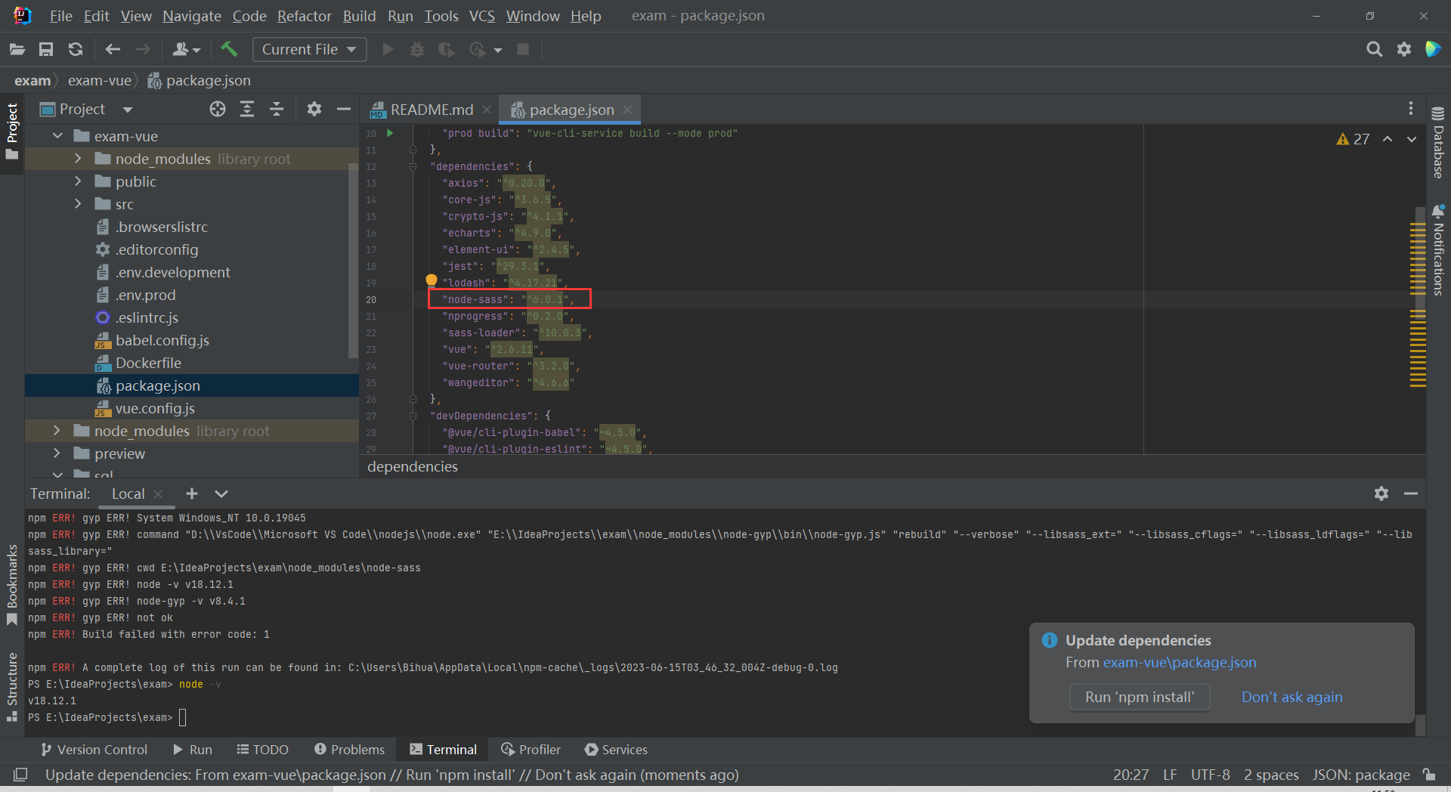Screen dimensions: 1451x792
Task: Switch to the README.md editor tab
Action: point(432,110)
